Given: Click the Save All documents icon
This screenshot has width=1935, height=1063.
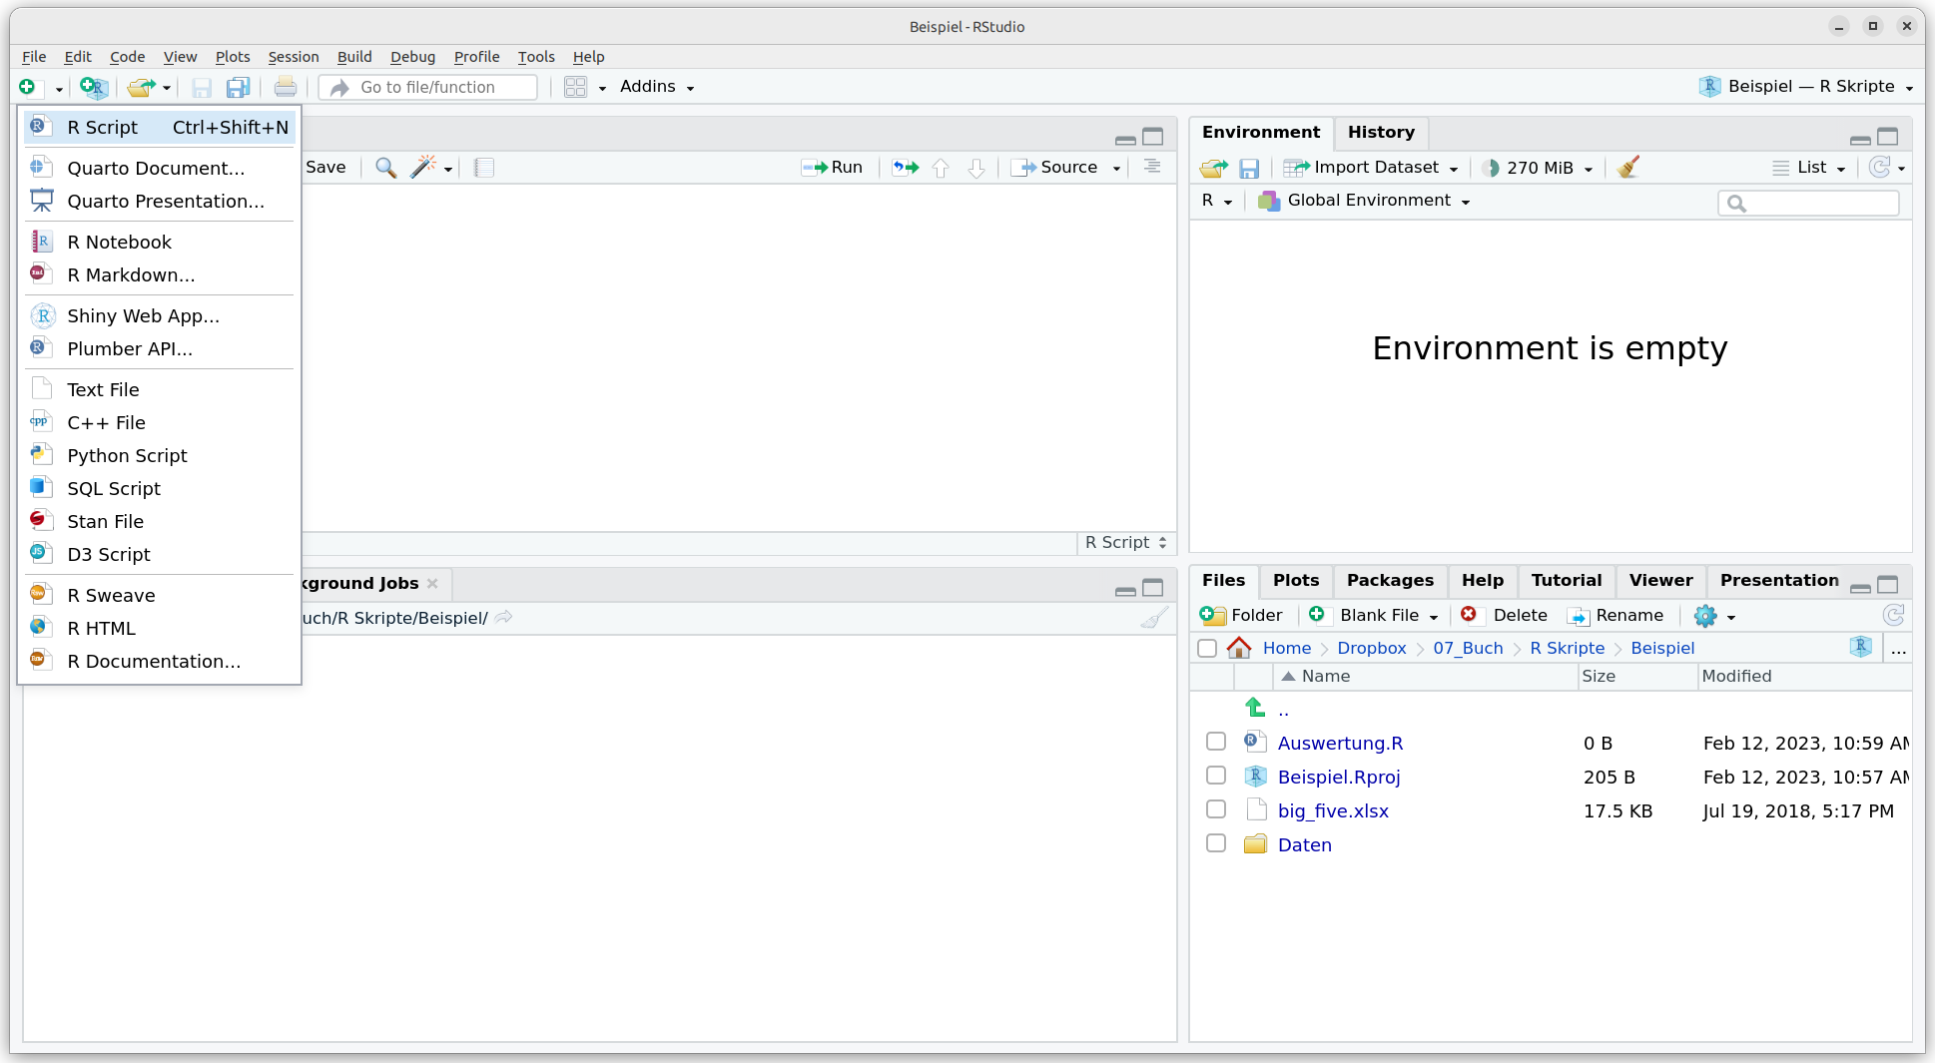Looking at the screenshot, I should pyautogui.click(x=238, y=87).
